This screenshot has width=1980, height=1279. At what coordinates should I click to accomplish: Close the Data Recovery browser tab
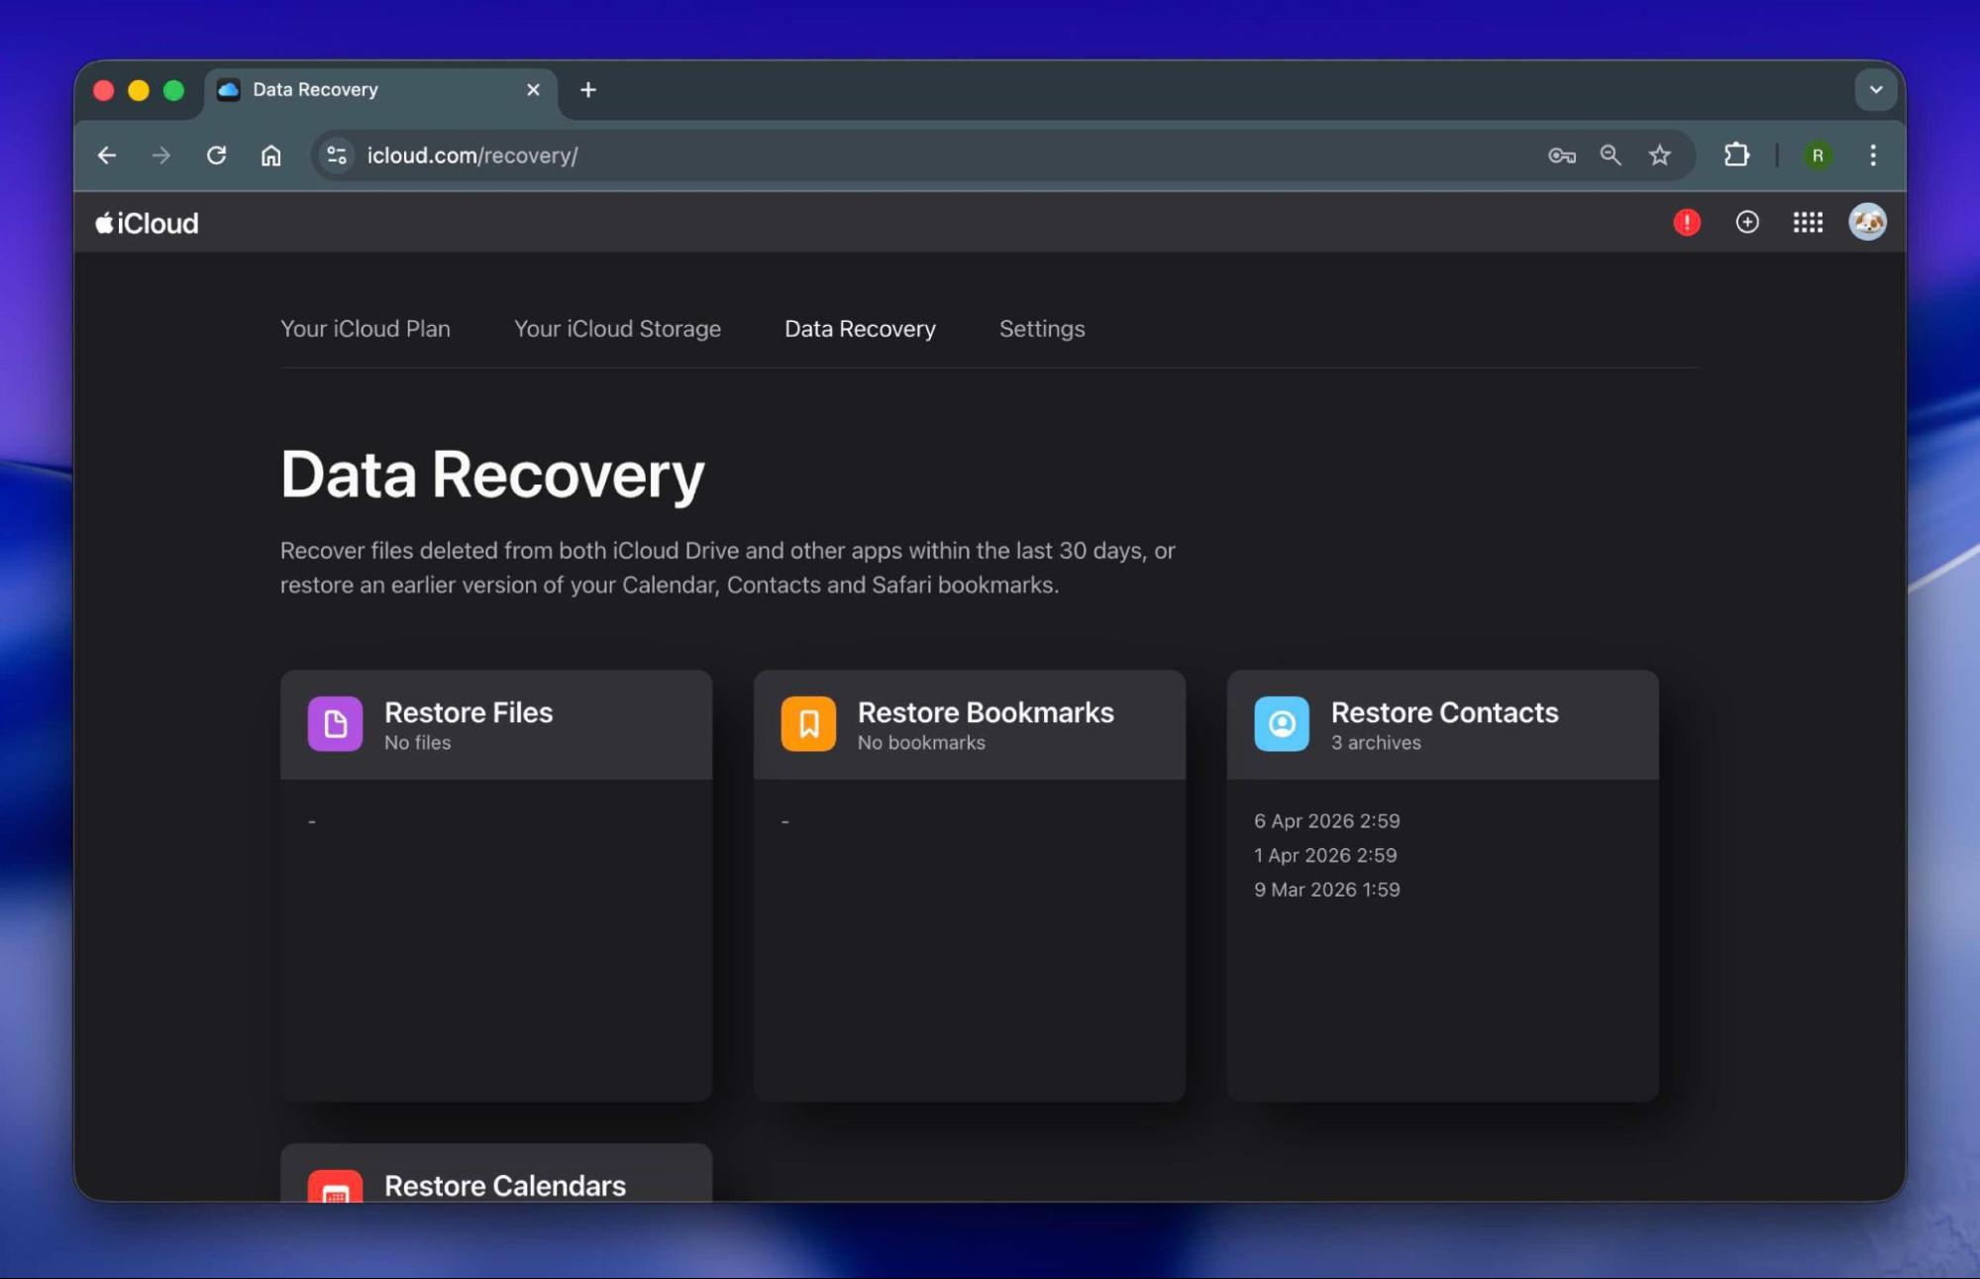coord(533,90)
